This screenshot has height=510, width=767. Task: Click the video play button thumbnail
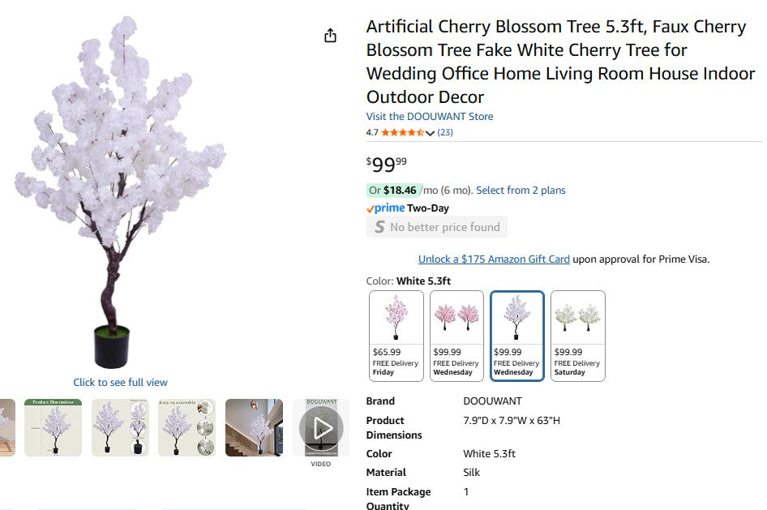pos(321,428)
